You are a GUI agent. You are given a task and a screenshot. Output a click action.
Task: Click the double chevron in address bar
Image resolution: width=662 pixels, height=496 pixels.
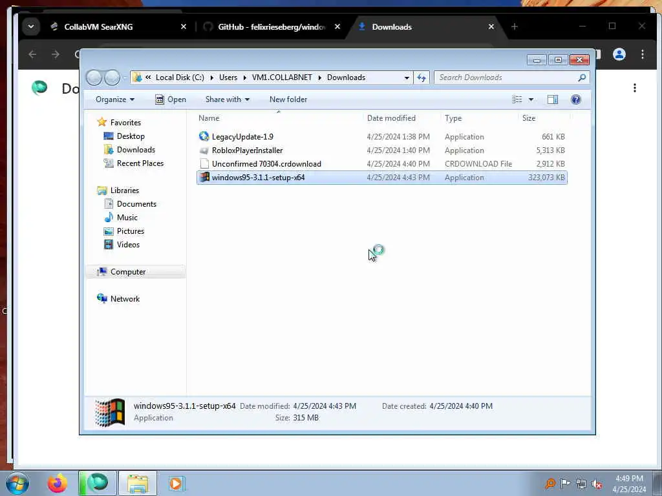pyautogui.click(x=148, y=77)
